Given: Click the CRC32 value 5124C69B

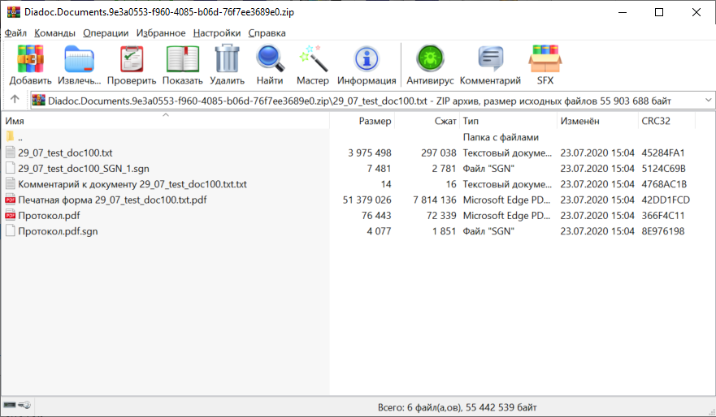Looking at the screenshot, I should pos(663,168).
